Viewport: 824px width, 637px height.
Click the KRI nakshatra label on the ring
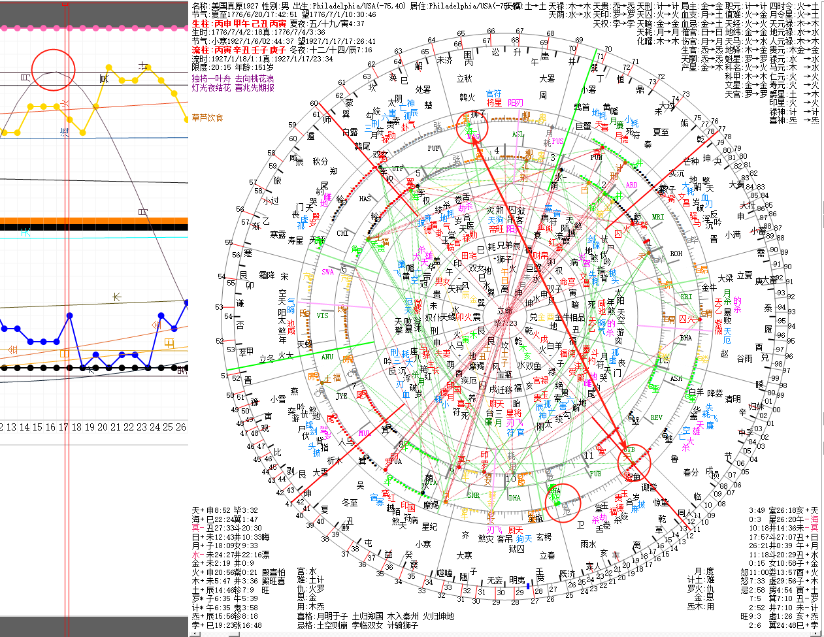(686, 297)
